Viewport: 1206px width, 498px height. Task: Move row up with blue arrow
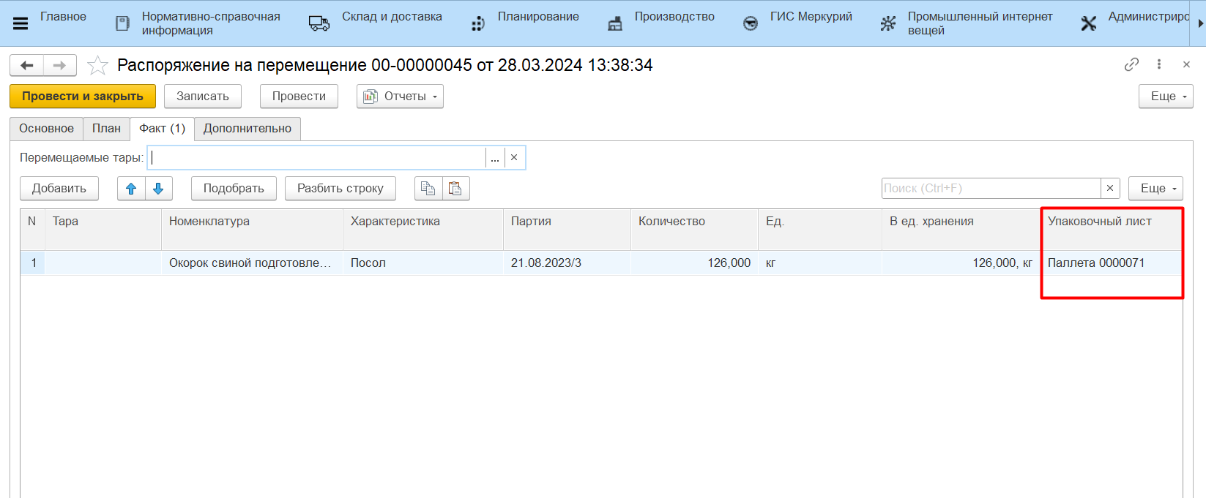(131, 189)
